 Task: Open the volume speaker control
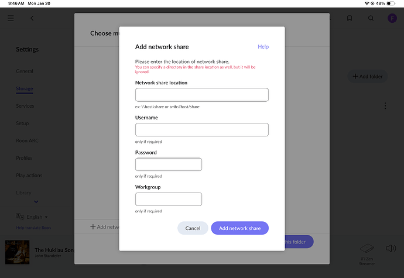point(391,248)
